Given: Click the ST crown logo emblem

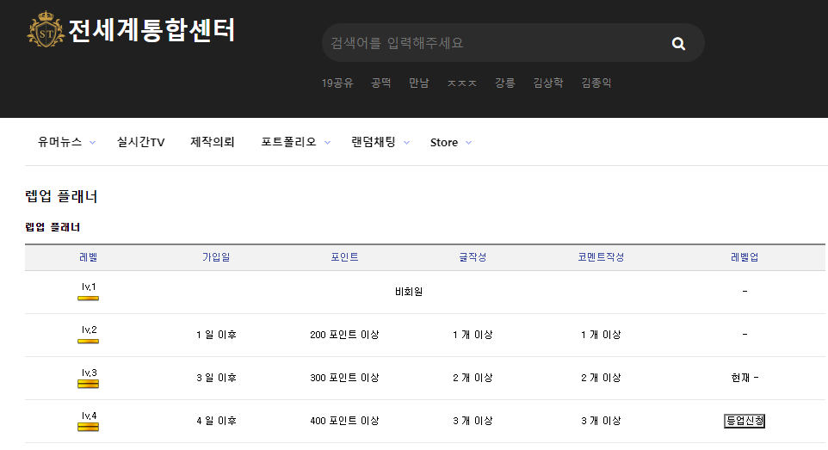Looking at the screenshot, I should click(45, 31).
